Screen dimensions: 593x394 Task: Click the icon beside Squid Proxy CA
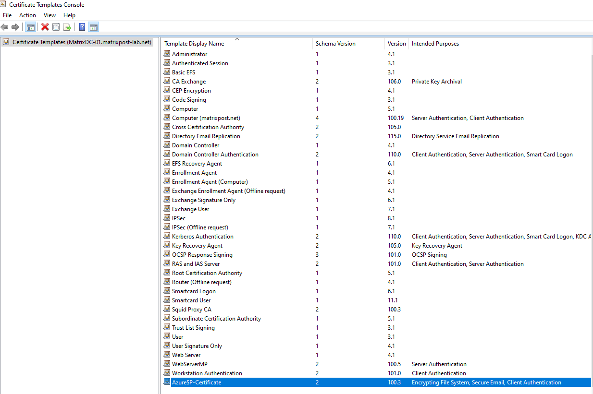(167, 310)
